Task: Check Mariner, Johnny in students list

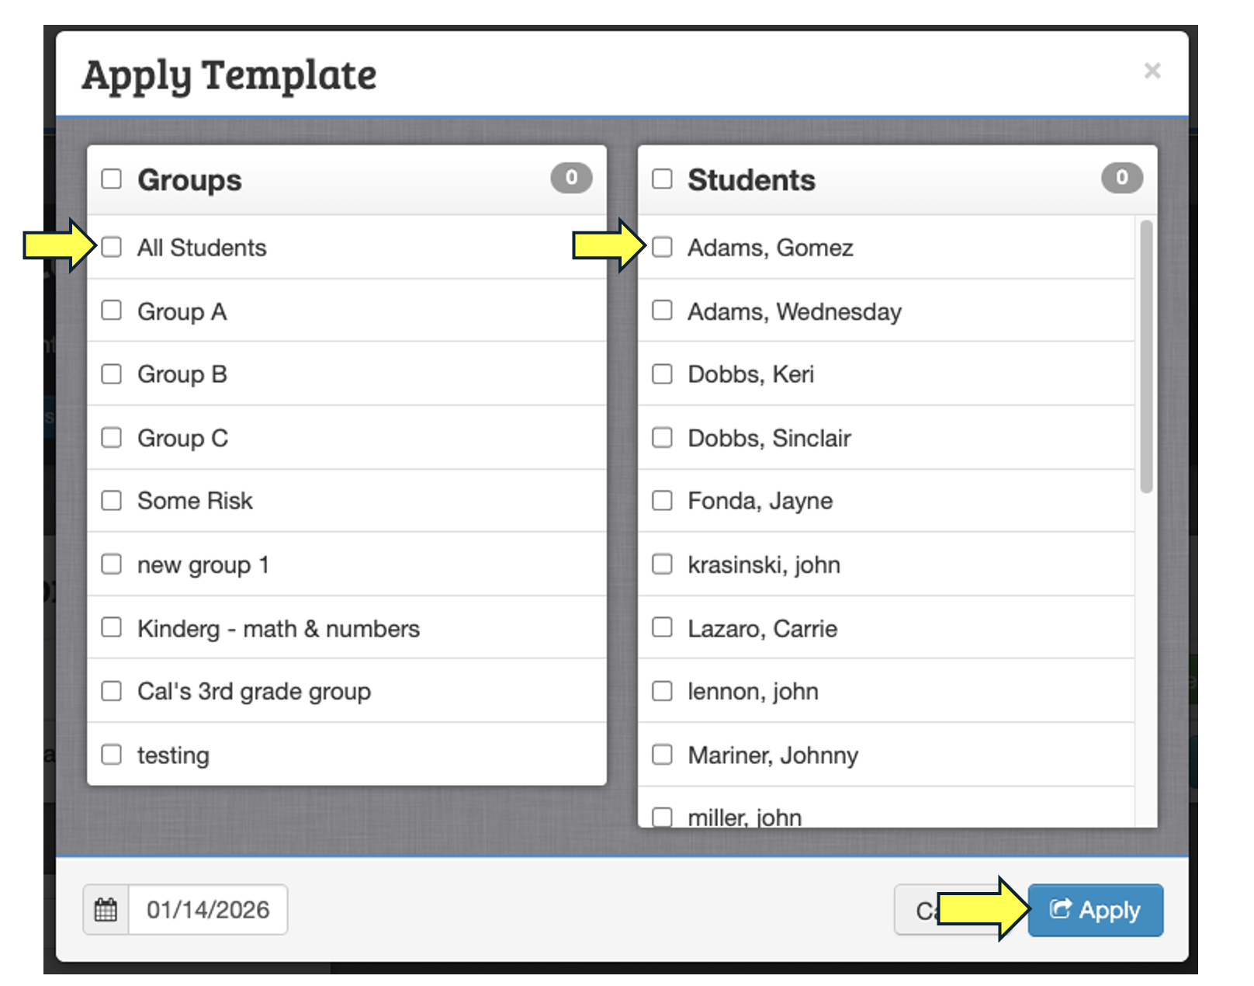Action: (x=662, y=755)
